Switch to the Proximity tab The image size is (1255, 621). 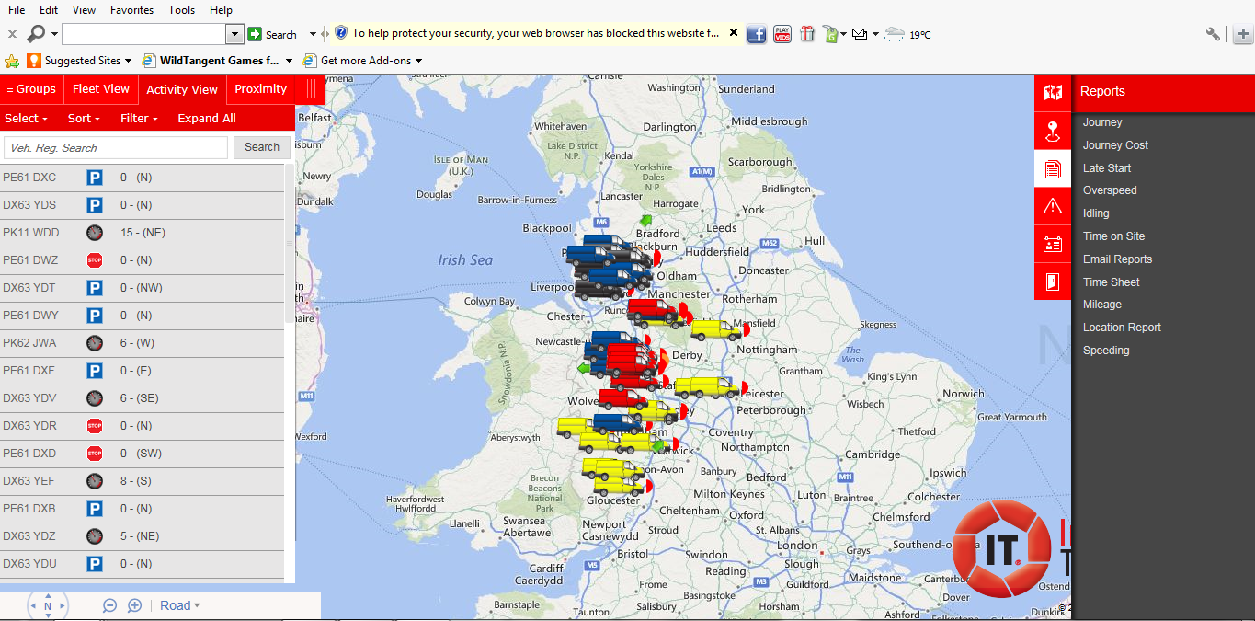click(x=260, y=89)
